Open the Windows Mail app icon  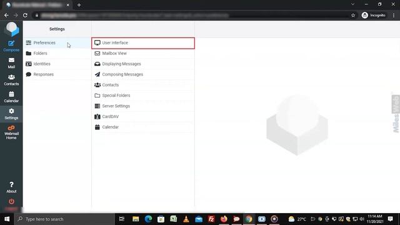point(199,219)
